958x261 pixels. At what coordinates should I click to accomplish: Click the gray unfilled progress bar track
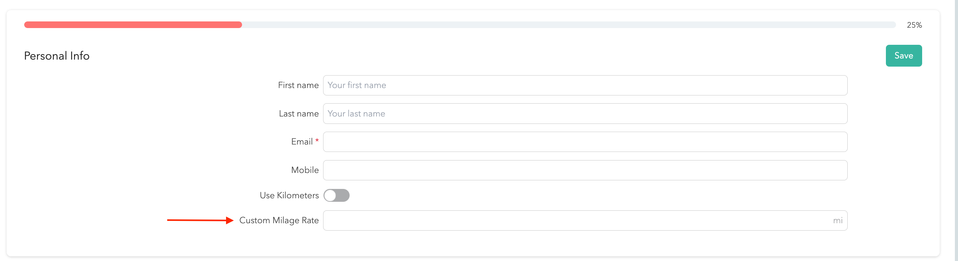point(569,25)
